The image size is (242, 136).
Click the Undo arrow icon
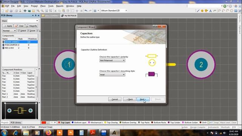pyautogui.click(x=86, y=11)
